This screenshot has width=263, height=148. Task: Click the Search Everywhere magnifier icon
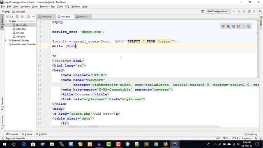(260, 12)
